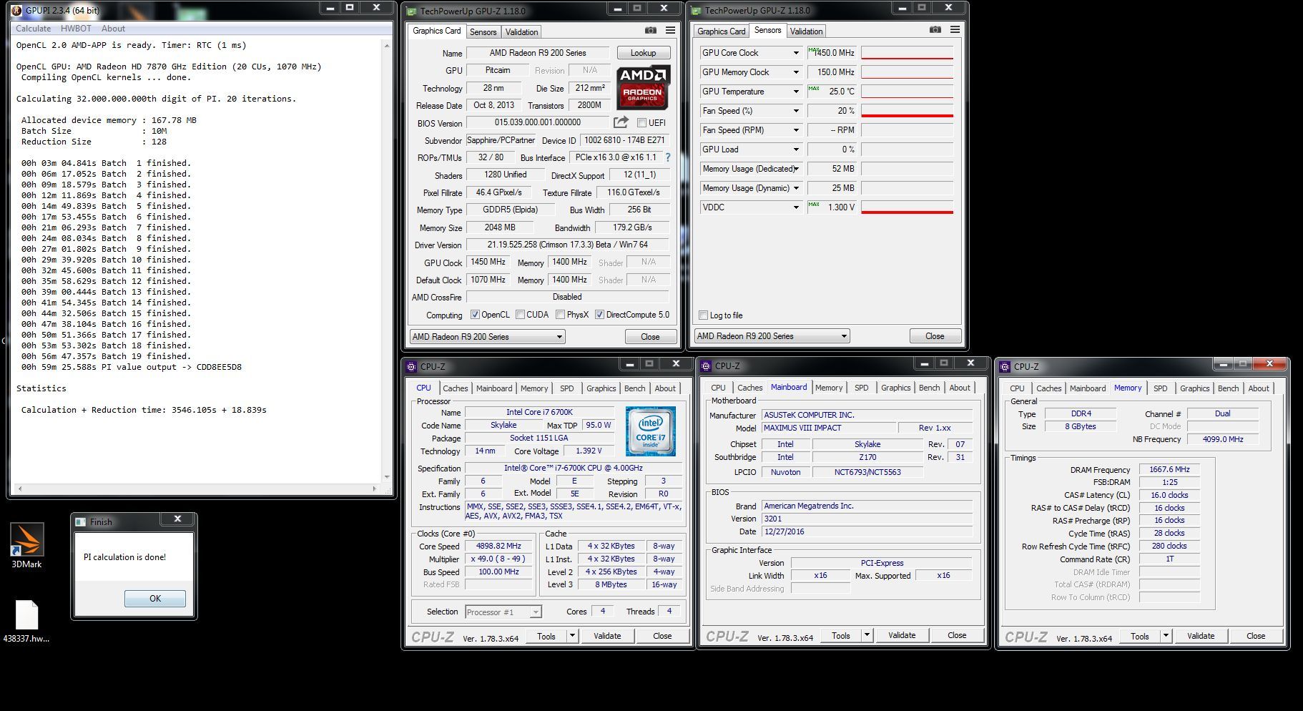Click title icon of left GPU-Z window
The height and width of the screenshot is (711, 1303).
click(x=411, y=11)
